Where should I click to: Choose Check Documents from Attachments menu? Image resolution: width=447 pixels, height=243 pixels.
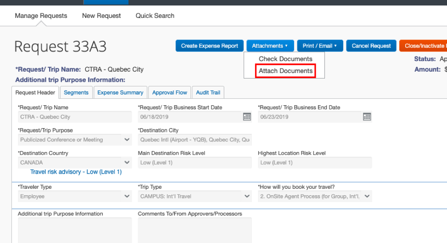(285, 59)
